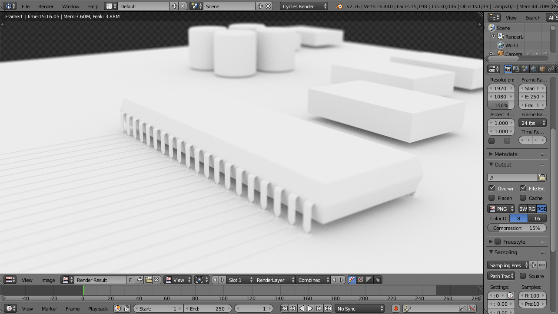Select BW color mode button
Screen dimensions: 558x314
coord(523,209)
